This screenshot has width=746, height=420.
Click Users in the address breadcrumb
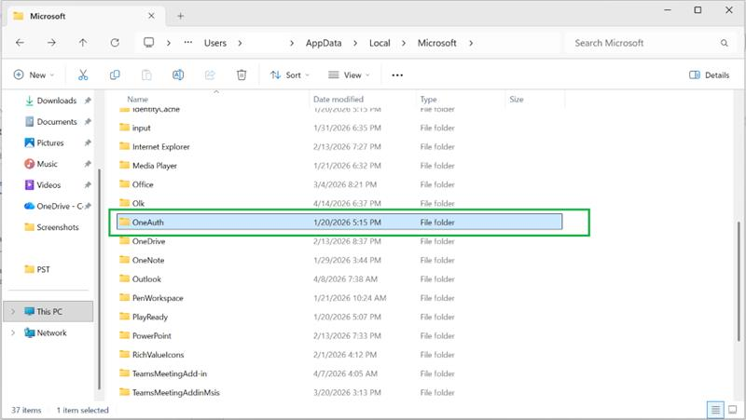click(x=215, y=43)
